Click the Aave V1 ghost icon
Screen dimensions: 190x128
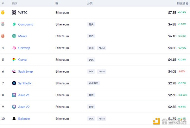pyautogui.click(x=14, y=95)
